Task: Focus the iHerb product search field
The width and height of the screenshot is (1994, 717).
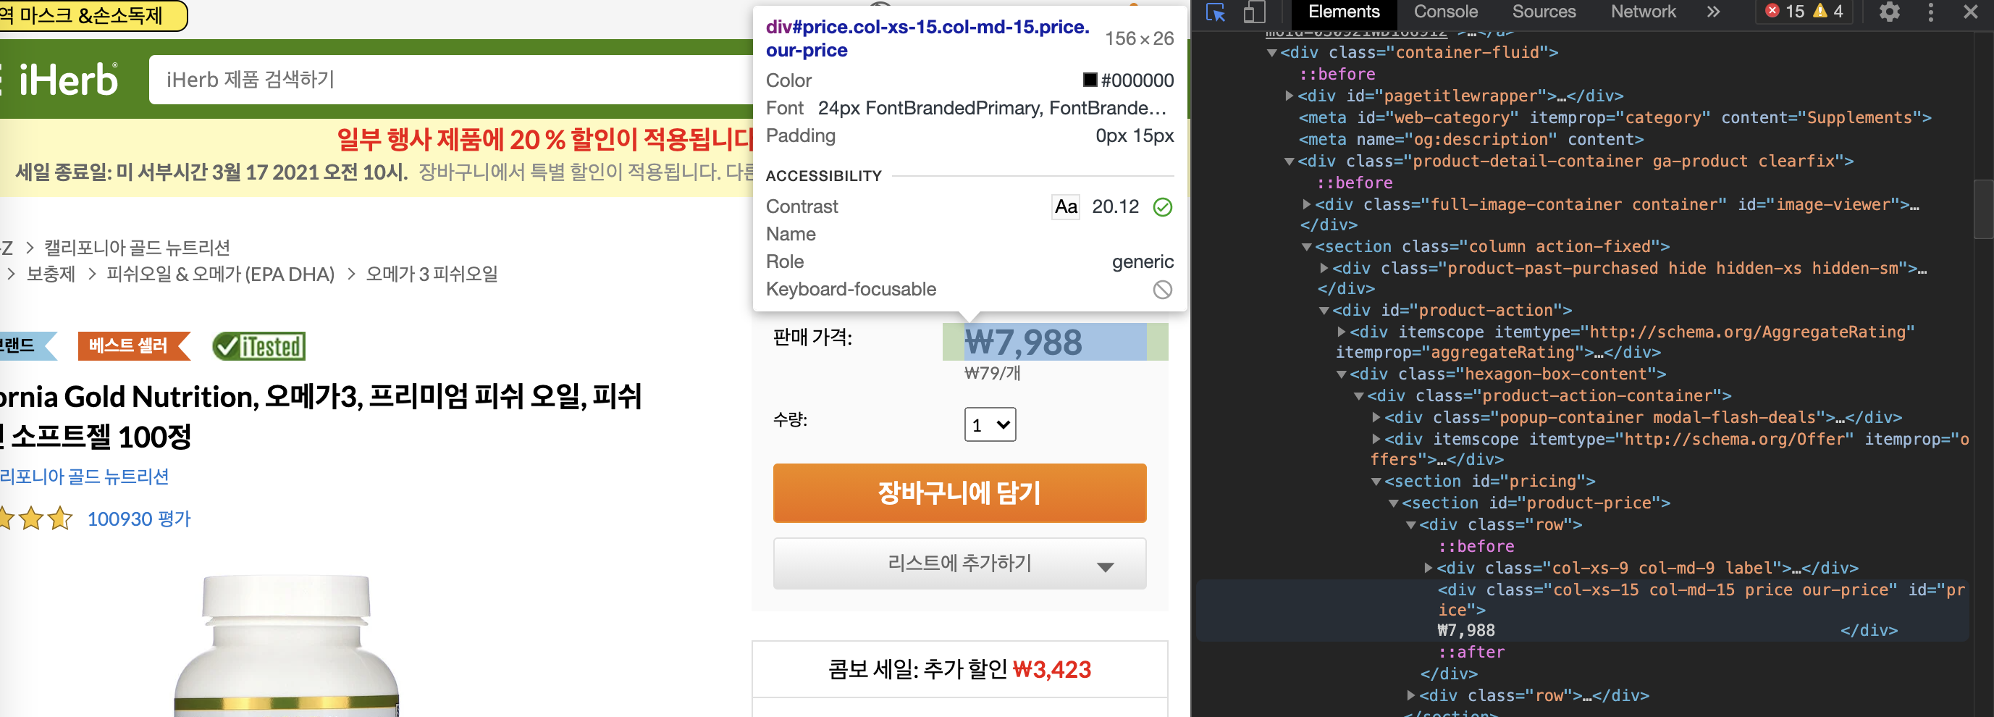Action: (x=450, y=80)
